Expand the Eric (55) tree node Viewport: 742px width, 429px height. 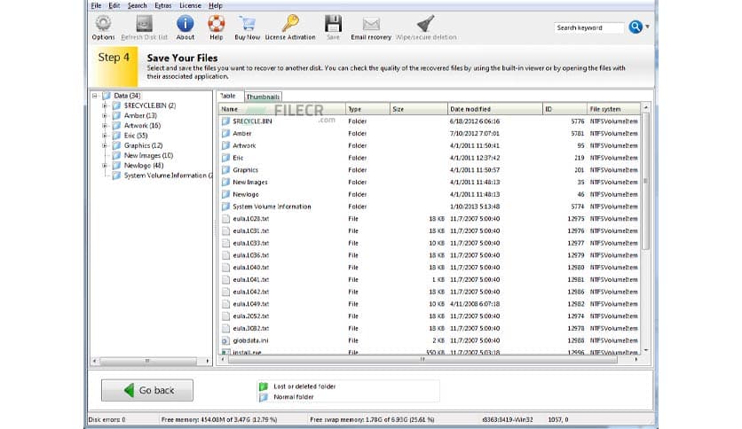105,136
